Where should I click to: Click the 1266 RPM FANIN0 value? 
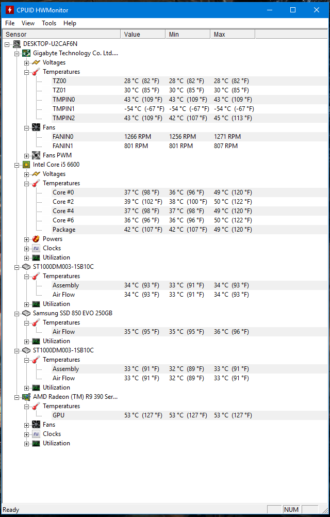138,137
